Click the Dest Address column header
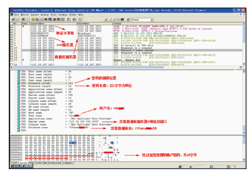This screenshot has width=251, height=173. tap(95, 24)
